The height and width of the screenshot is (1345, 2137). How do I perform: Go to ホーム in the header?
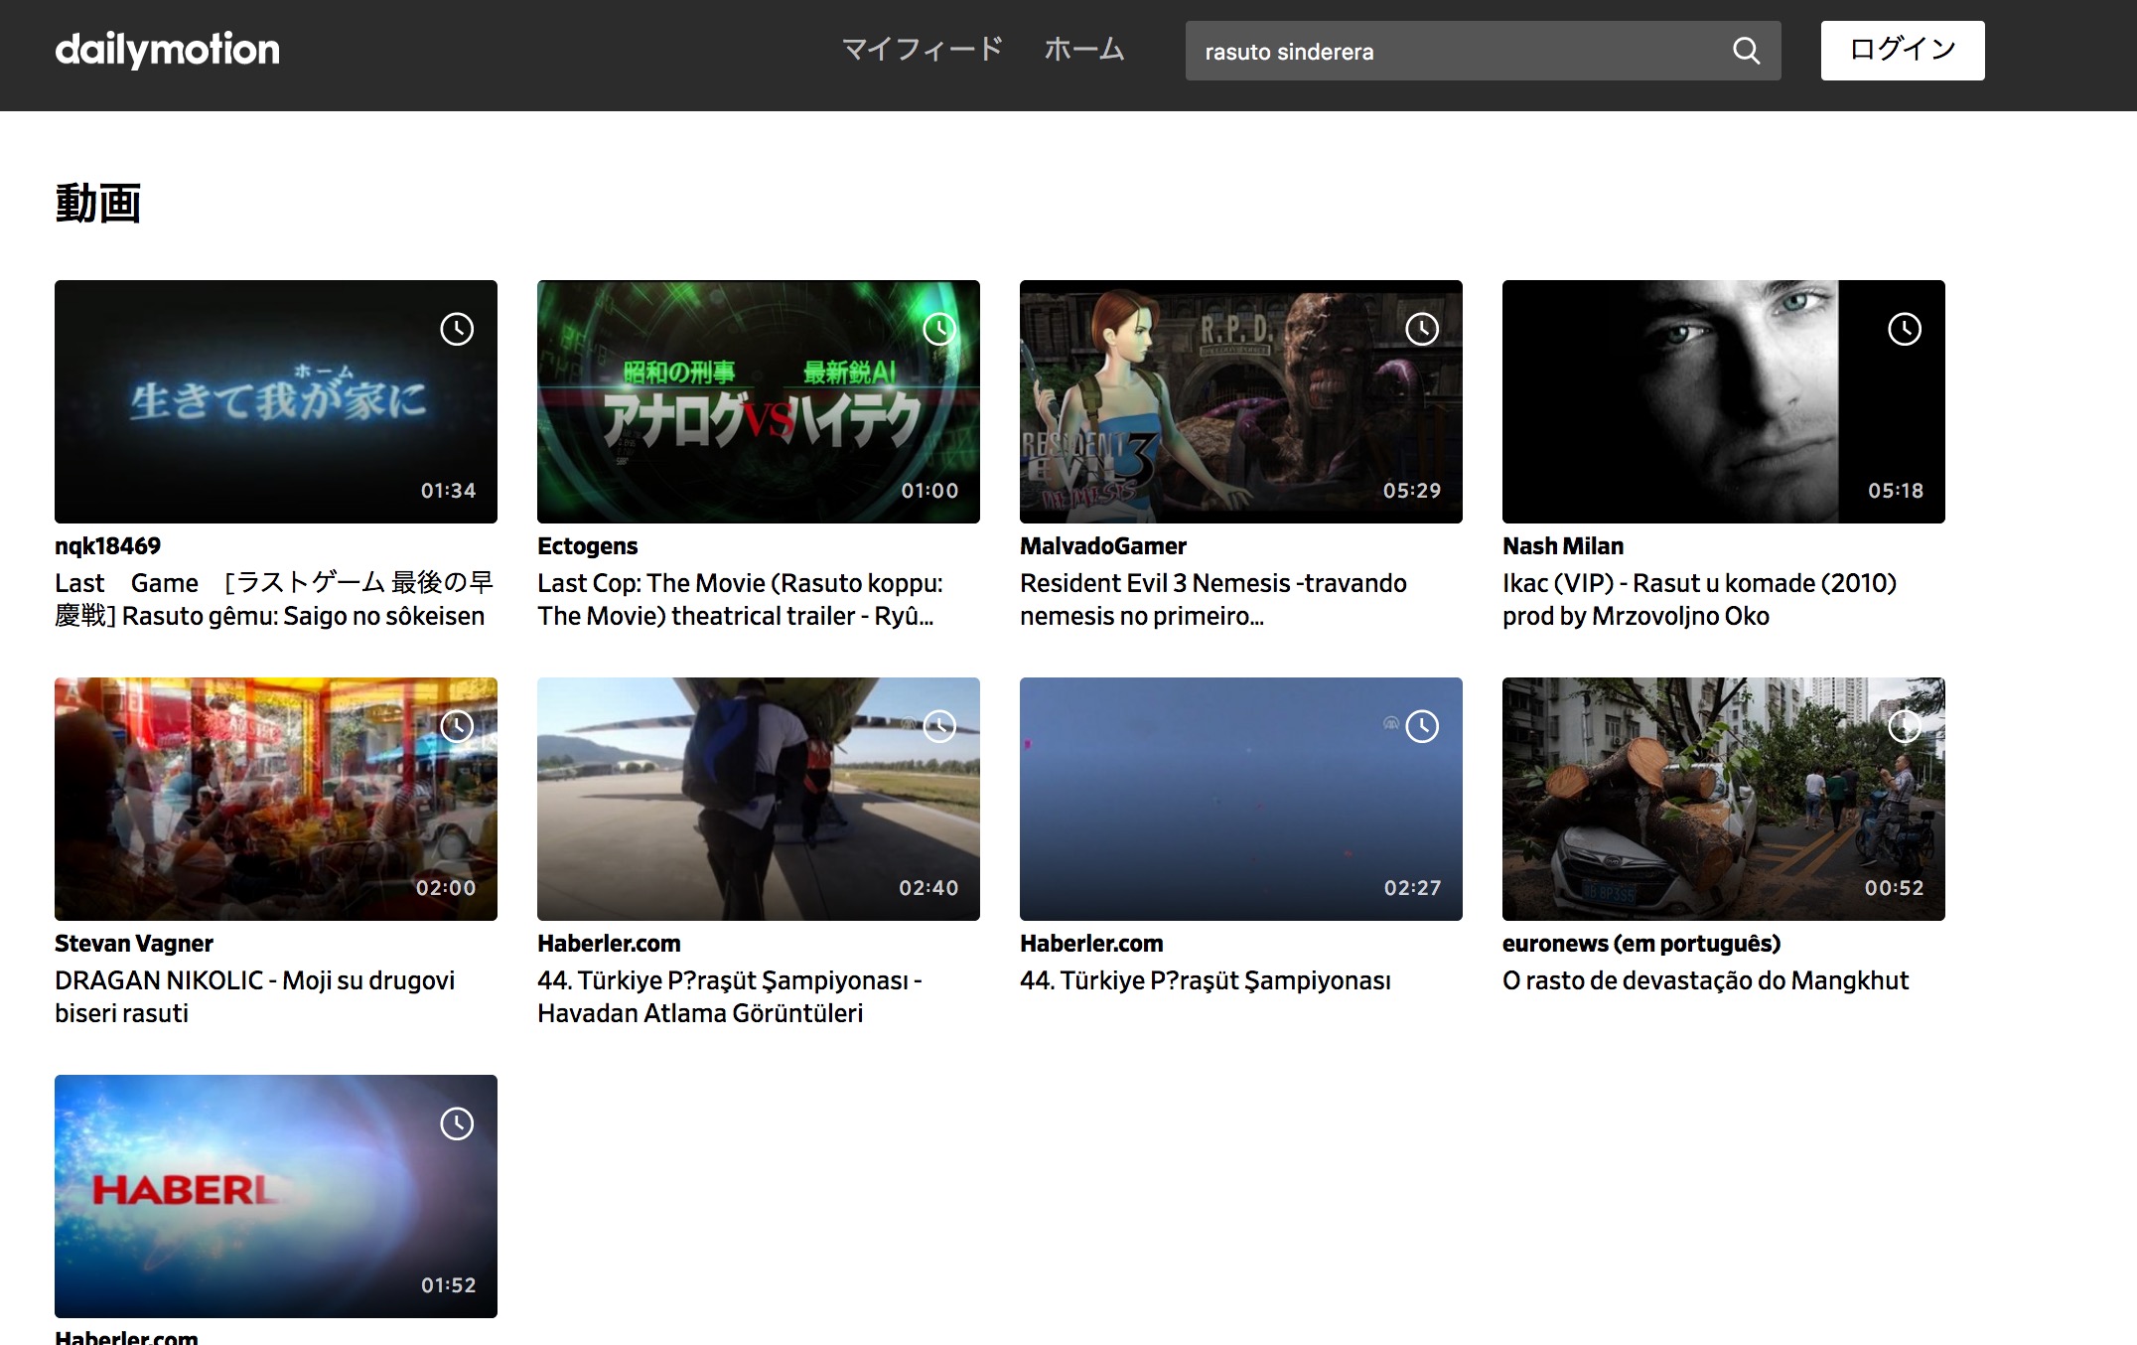(1083, 50)
